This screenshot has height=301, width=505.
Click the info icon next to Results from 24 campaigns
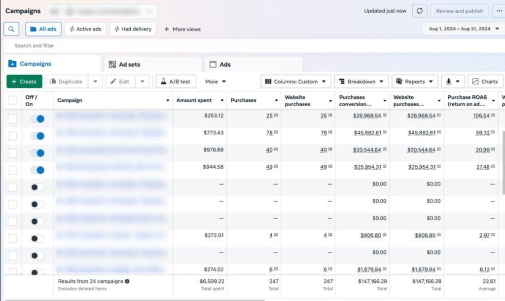click(x=127, y=281)
